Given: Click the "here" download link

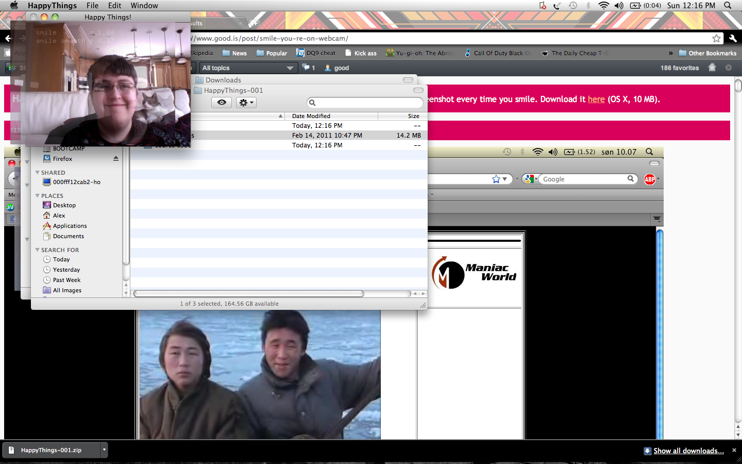Looking at the screenshot, I should tap(596, 99).
